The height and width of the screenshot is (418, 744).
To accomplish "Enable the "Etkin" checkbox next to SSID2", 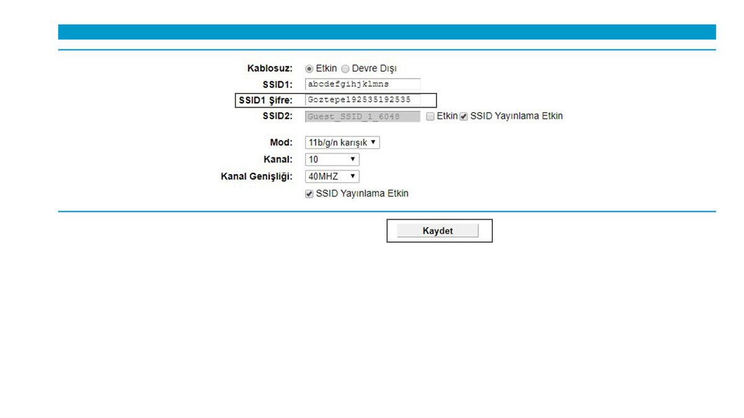I will 430,116.
